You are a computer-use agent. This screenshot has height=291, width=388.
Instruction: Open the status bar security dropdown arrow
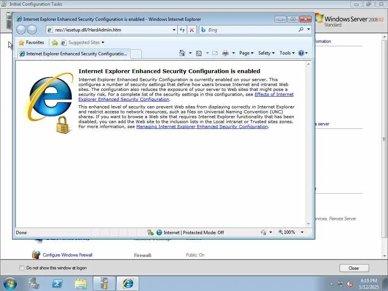click(x=271, y=232)
